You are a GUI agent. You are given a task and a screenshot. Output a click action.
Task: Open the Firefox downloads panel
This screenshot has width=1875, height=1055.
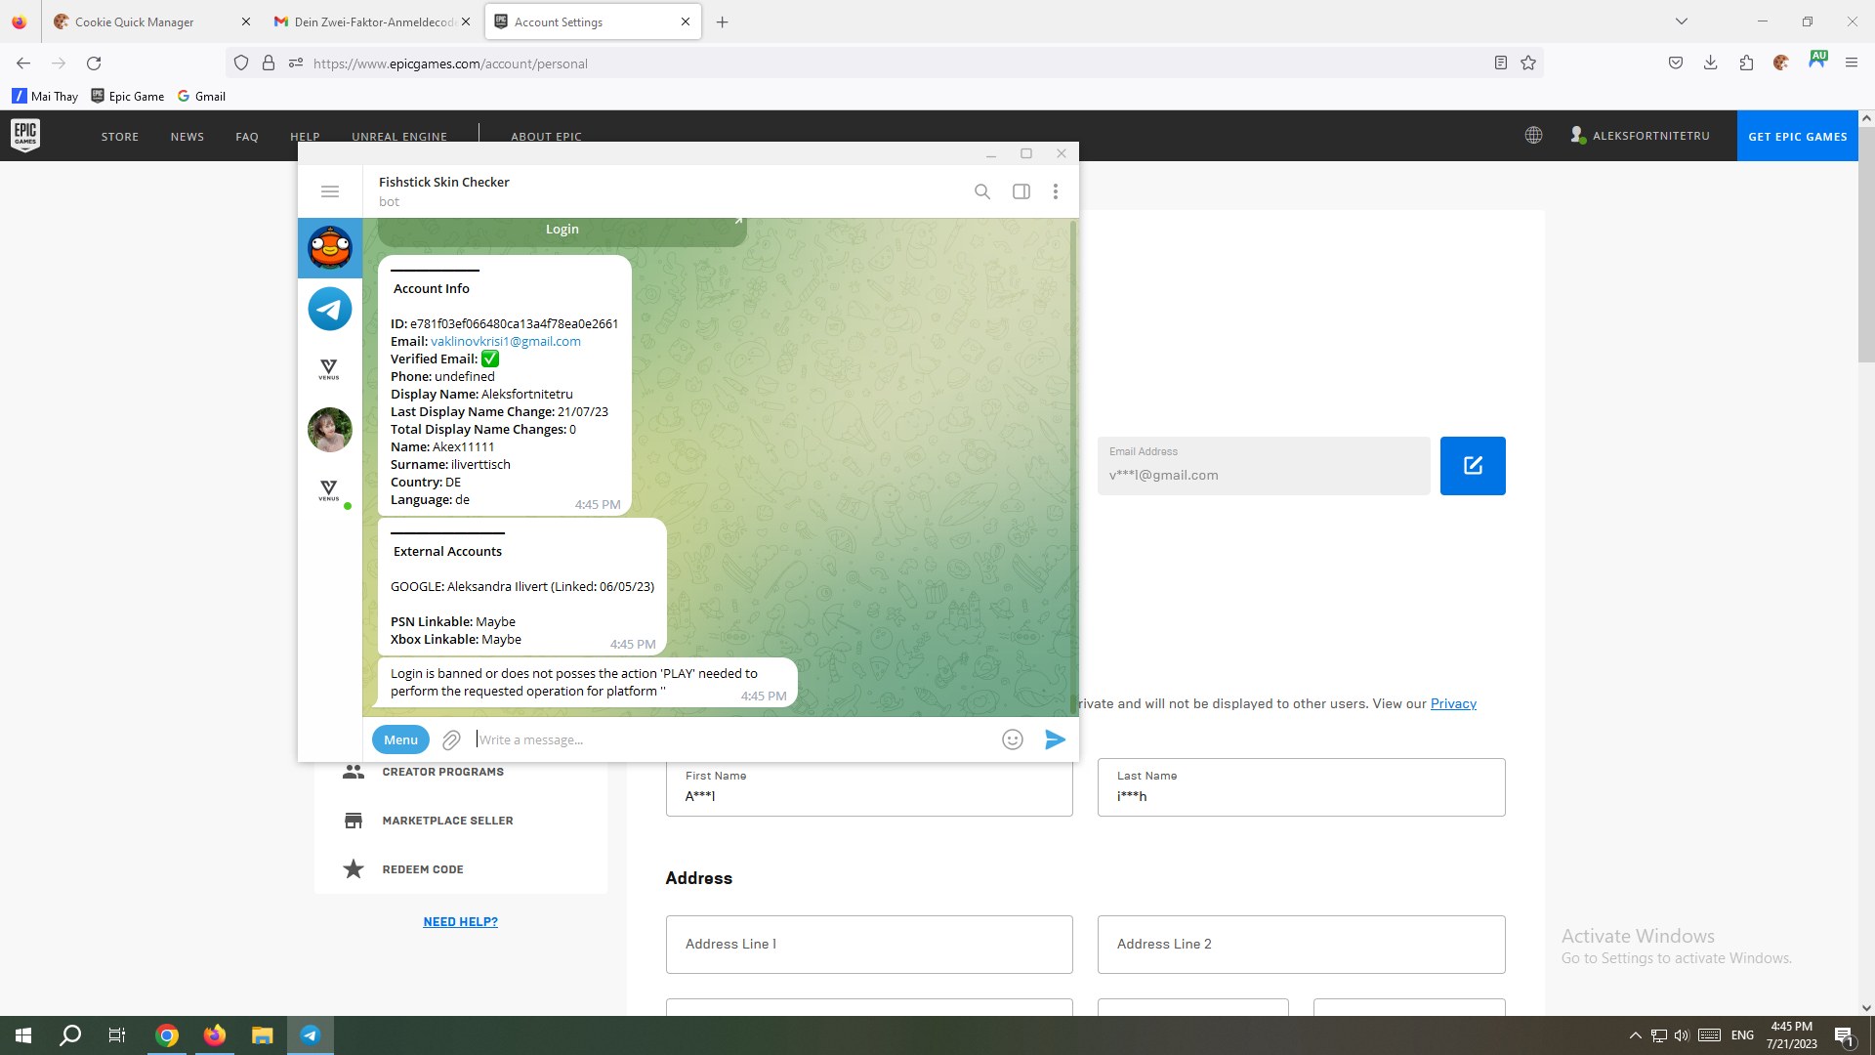pyautogui.click(x=1711, y=63)
